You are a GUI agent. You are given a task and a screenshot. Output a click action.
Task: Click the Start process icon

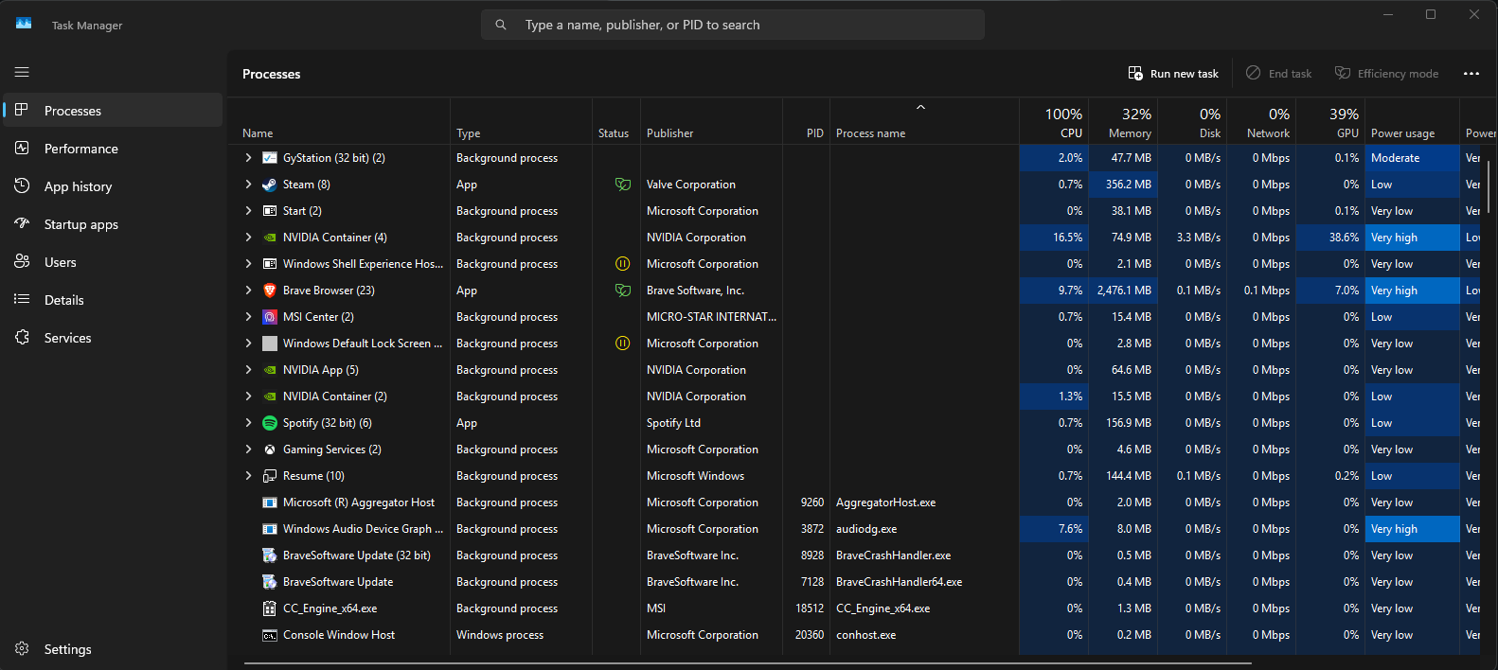pos(270,211)
